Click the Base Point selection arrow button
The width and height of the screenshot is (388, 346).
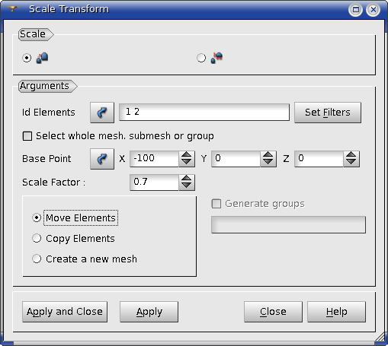click(x=102, y=159)
